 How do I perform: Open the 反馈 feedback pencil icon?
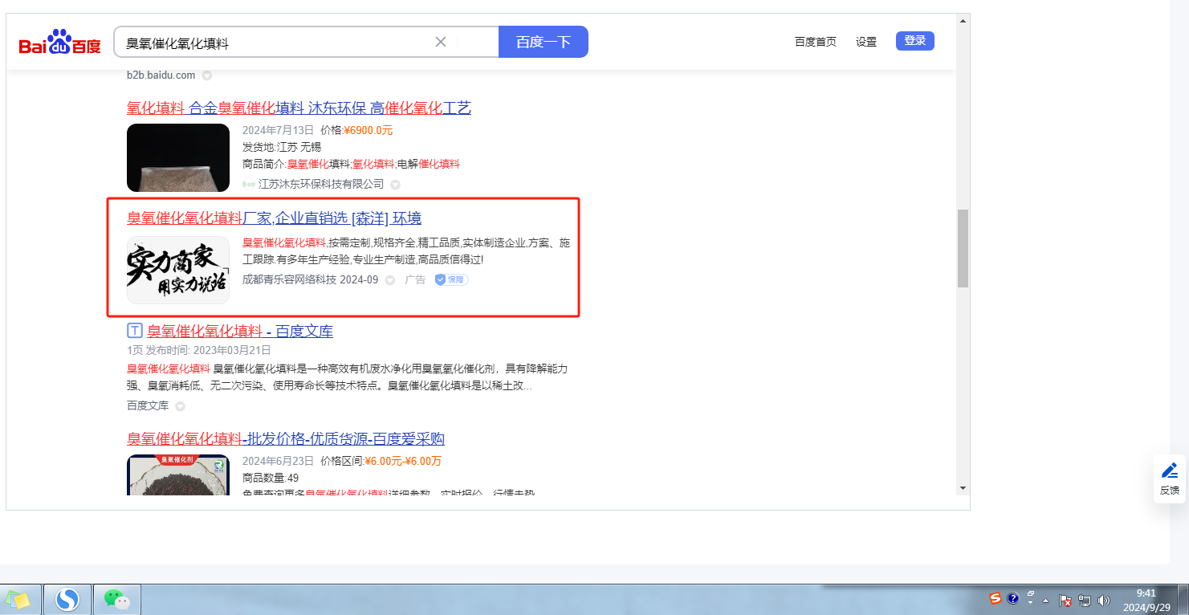(1170, 470)
